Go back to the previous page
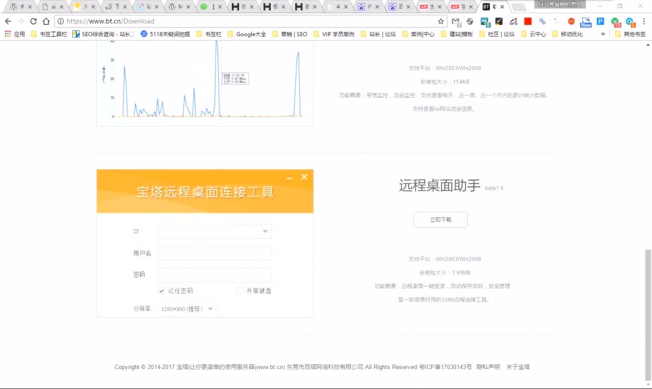 (x=8, y=21)
